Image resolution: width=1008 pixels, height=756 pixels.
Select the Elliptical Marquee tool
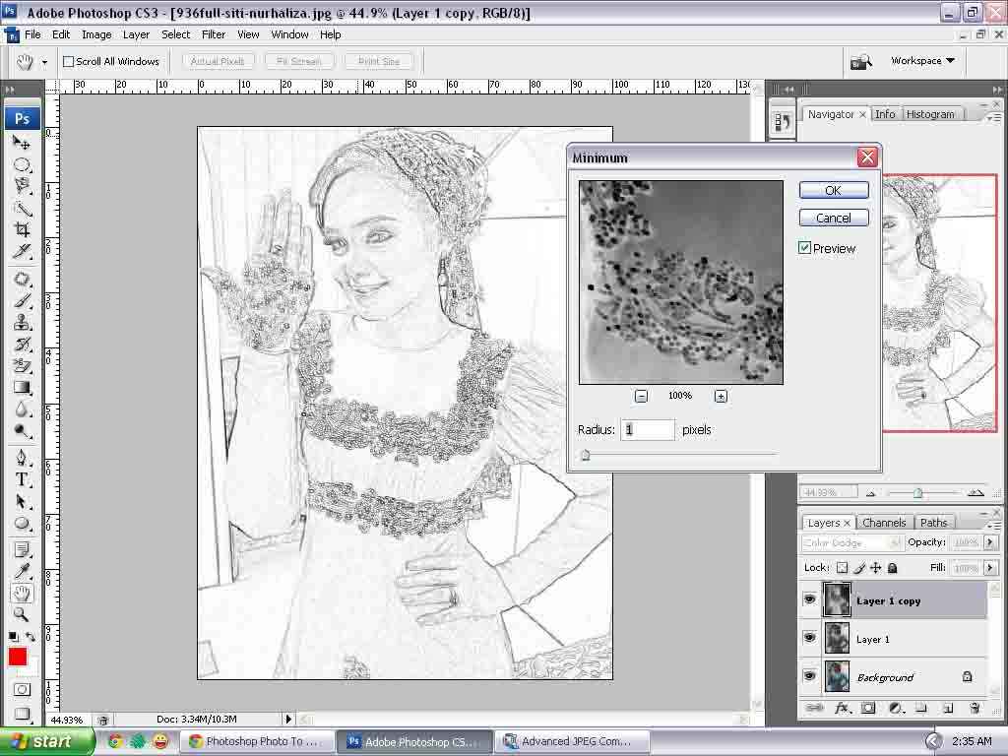[22, 165]
